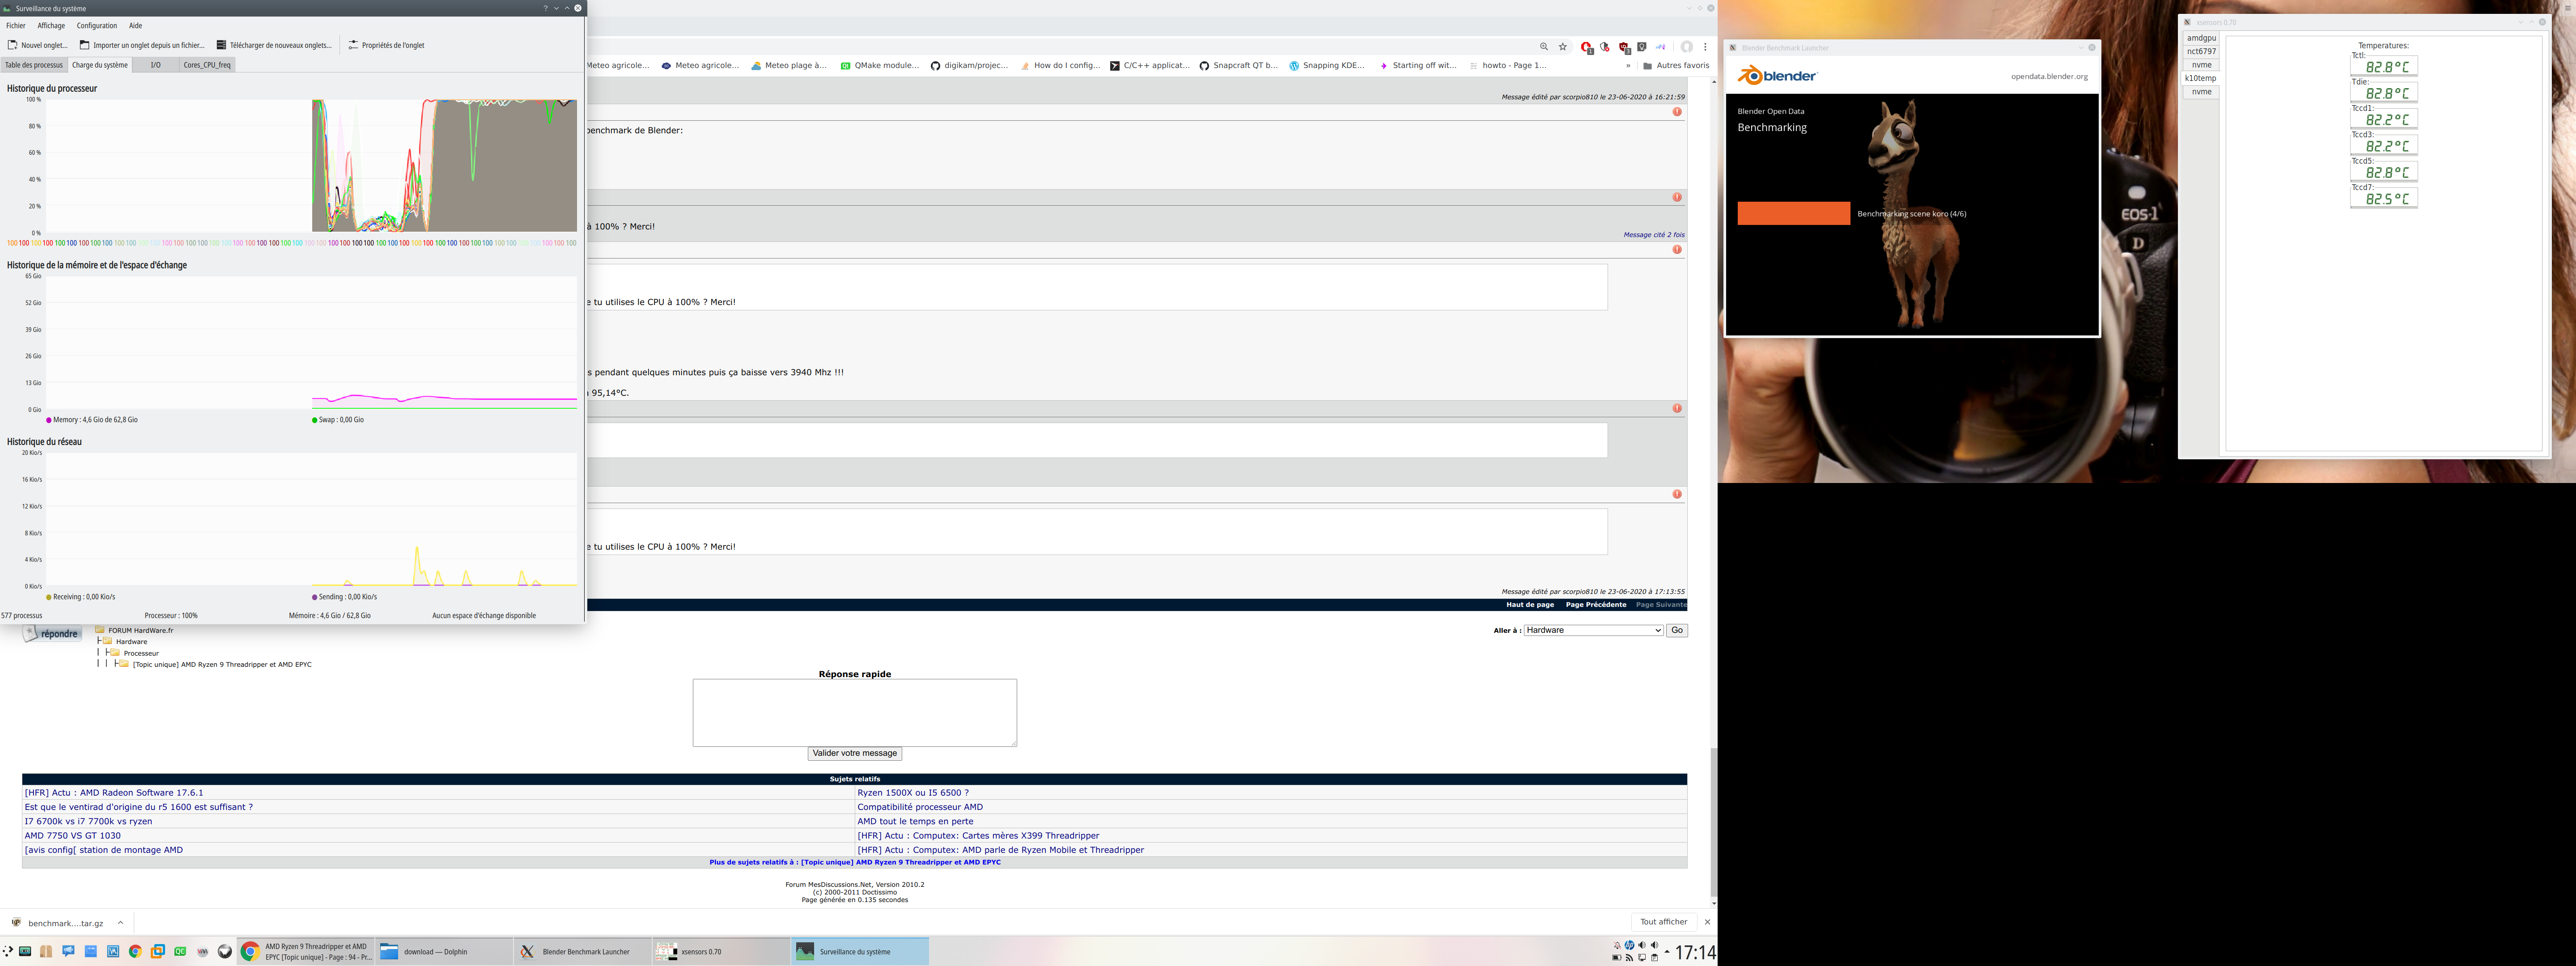Click the Réponse rapide text area

point(855,712)
